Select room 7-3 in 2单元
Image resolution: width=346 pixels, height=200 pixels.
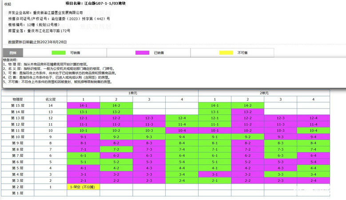(x=280, y=149)
